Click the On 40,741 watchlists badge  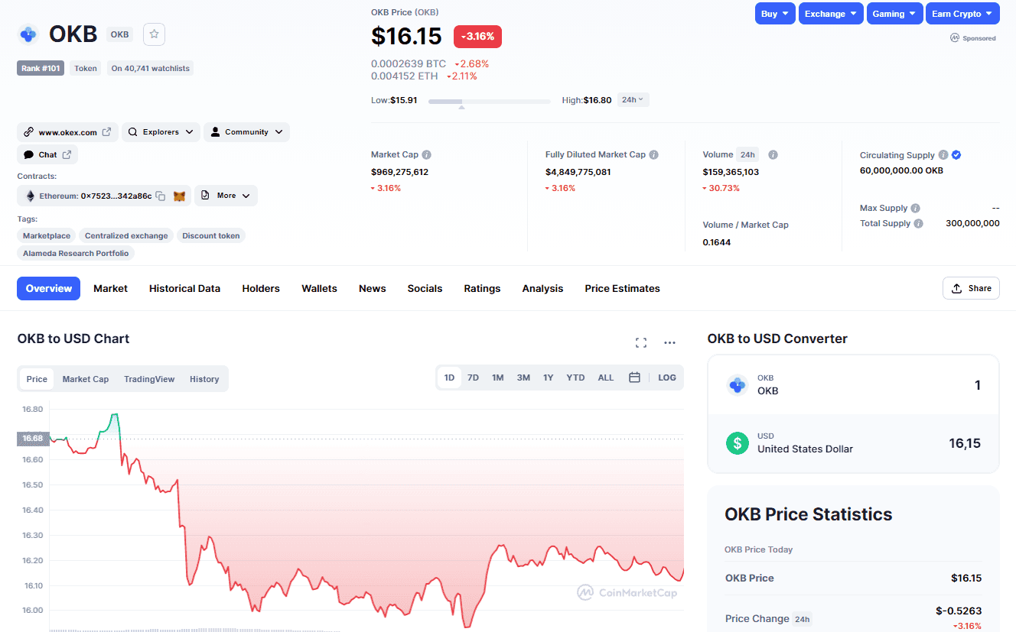click(x=150, y=68)
